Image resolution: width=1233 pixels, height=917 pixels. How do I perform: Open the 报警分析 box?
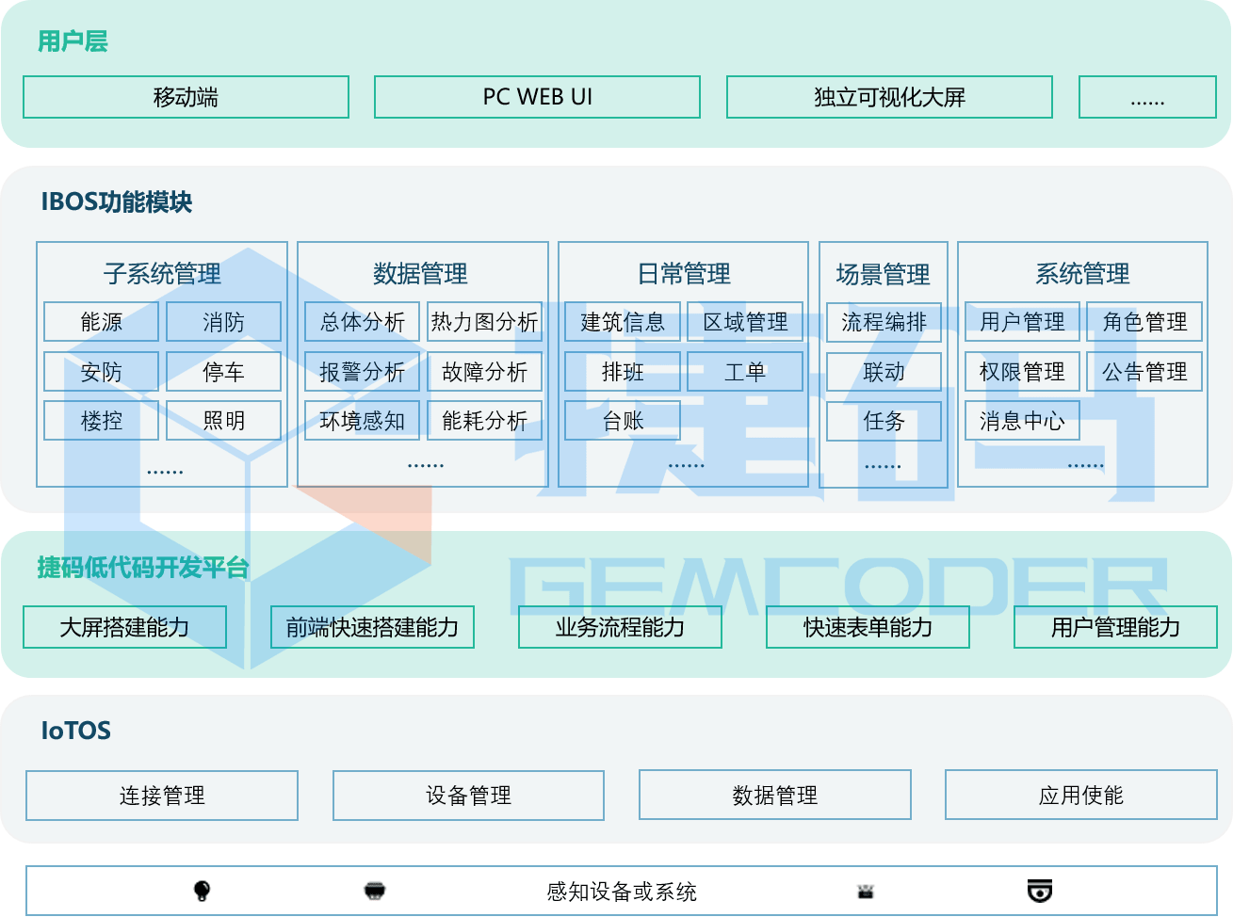click(363, 372)
